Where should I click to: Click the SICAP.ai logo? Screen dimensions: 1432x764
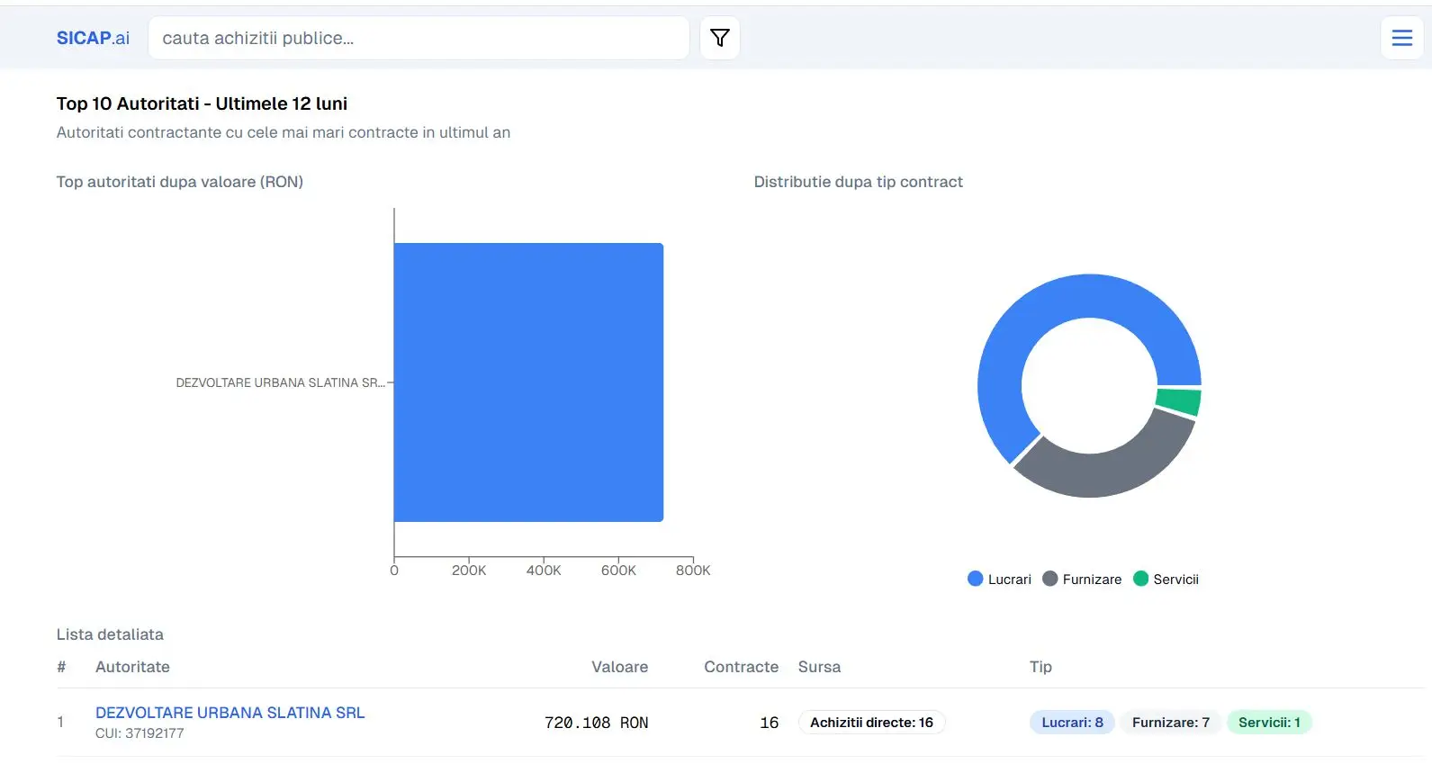(x=93, y=38)
